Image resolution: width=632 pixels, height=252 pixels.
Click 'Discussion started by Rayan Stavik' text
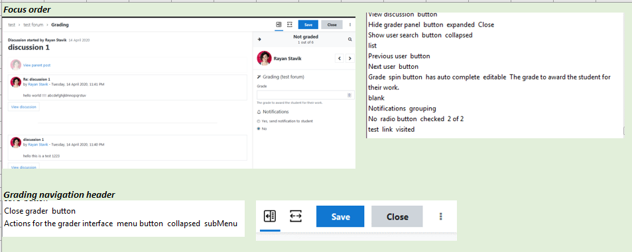pyautogui.click(x=38, y=40)
